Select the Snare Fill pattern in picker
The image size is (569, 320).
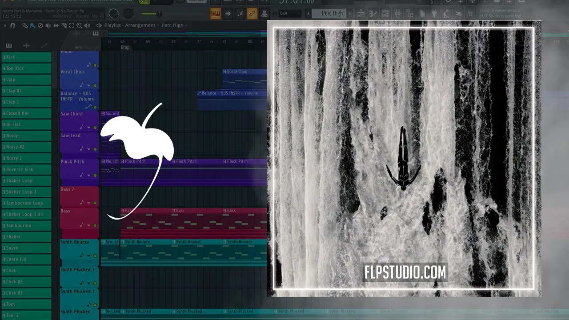[x=27, y=259]
